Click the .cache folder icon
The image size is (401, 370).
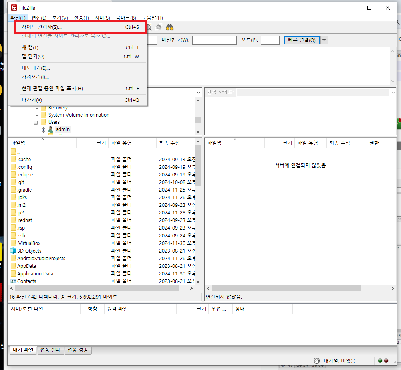pos(13,160)
